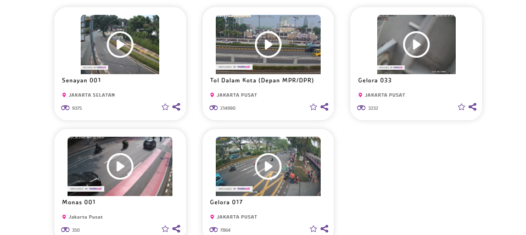The width and height of the screenshot is (526, 235).
Task: Click JAKARTA PUSAT under Gelora 017
Action: (x=237, y=217)
